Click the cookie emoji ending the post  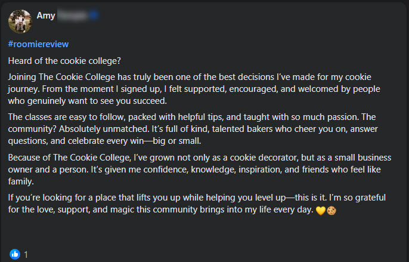point(331,211)
